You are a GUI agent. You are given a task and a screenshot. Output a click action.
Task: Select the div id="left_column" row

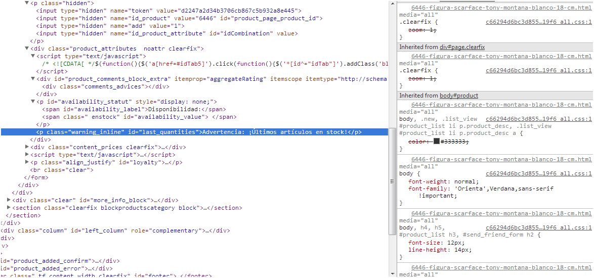pos(115,230)
